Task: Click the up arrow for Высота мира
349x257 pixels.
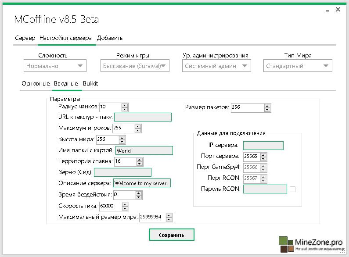Action: (x=122, y=138)
